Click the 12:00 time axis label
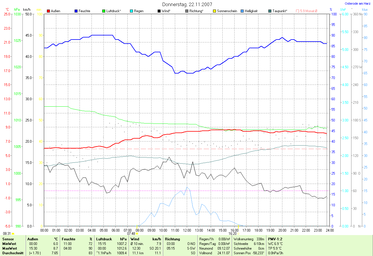The width and height of the screenshot is (373, 256). tap(187, 230)
